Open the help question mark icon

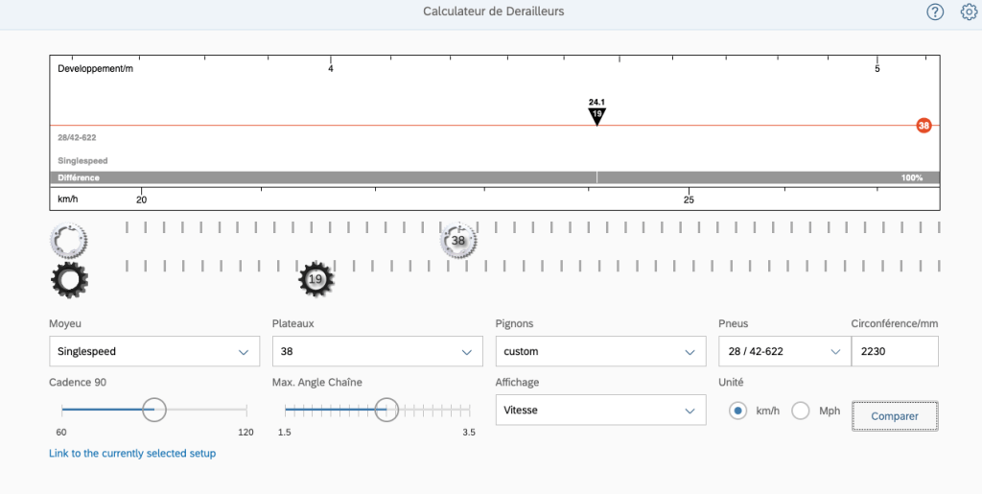click(x=935, y=12)
